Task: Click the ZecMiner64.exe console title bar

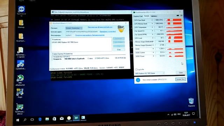Action: pyautogui.click(x=91, y=12)
